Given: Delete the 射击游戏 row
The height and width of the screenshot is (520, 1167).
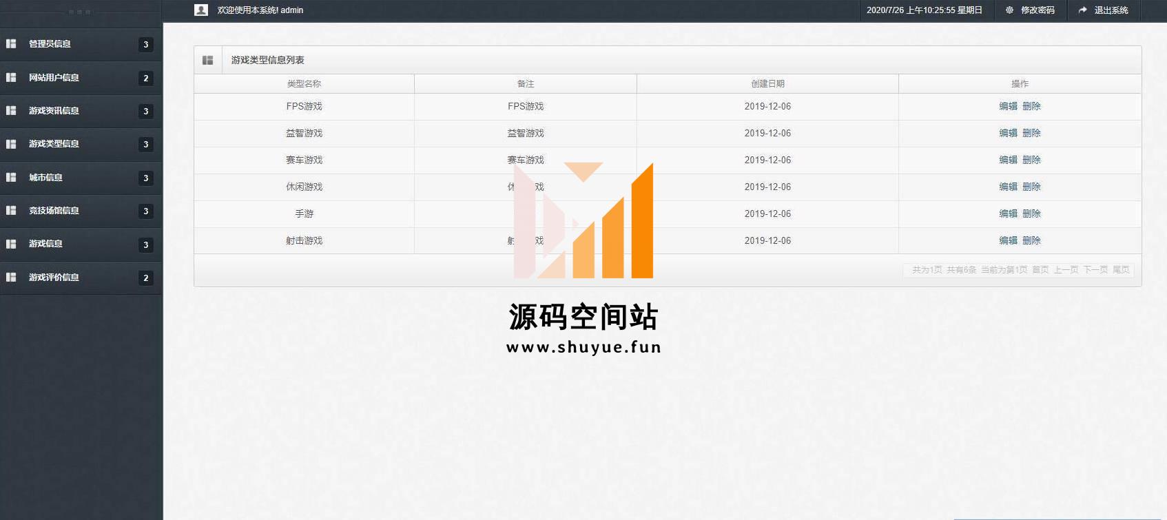Looking at the screenshot, I should click(1031, 241).
